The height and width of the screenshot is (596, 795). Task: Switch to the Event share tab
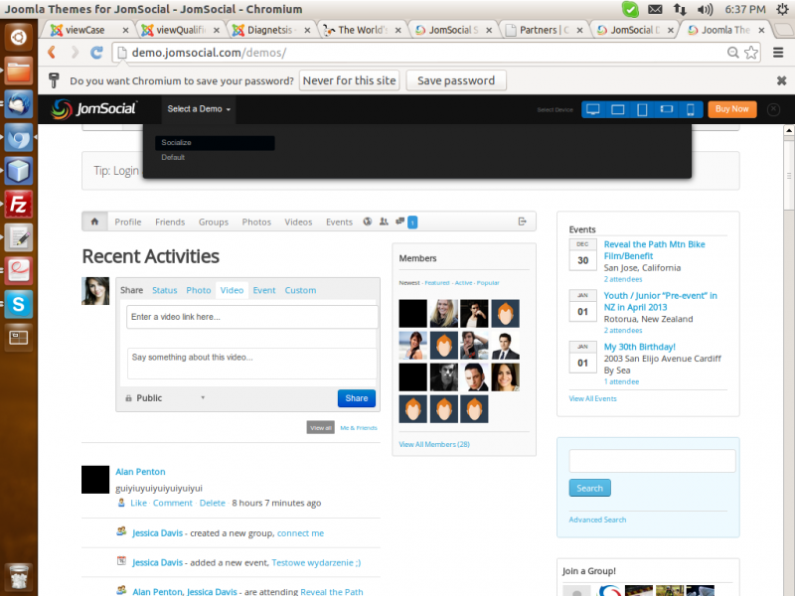[264, 290]
